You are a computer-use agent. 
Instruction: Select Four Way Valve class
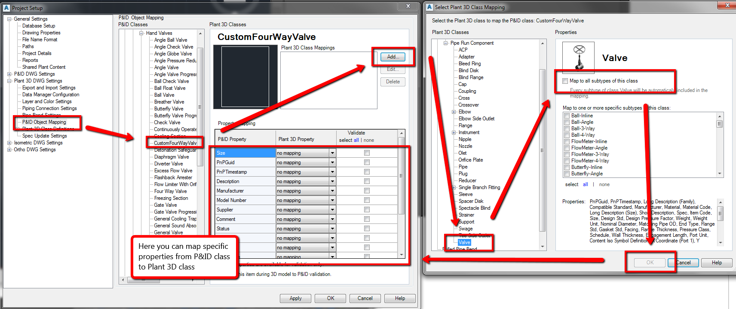[x=170, y=191]
